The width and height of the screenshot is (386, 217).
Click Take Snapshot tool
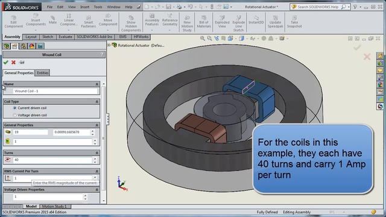pos(294,22)
